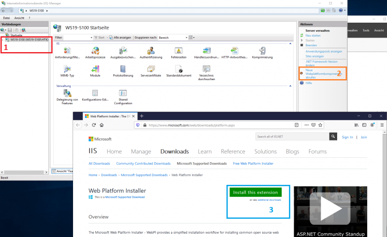The width and height of the screenshot is (387, 237).
Task: Click Neue Webplattformkomponenten abrufen link
Action: click(319, 74)
